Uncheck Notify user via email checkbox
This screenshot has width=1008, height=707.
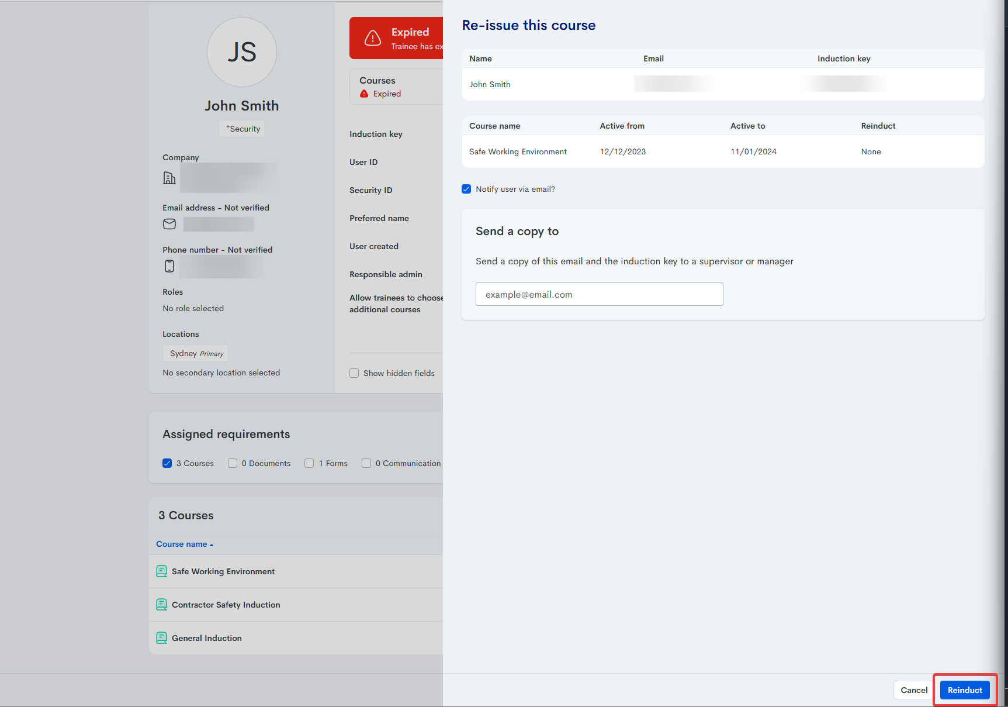466,189
